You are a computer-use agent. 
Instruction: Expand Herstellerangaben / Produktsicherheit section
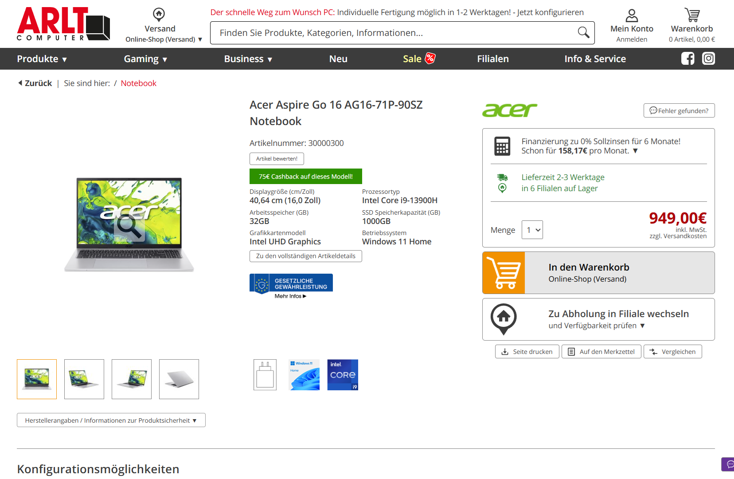point(111,420)
